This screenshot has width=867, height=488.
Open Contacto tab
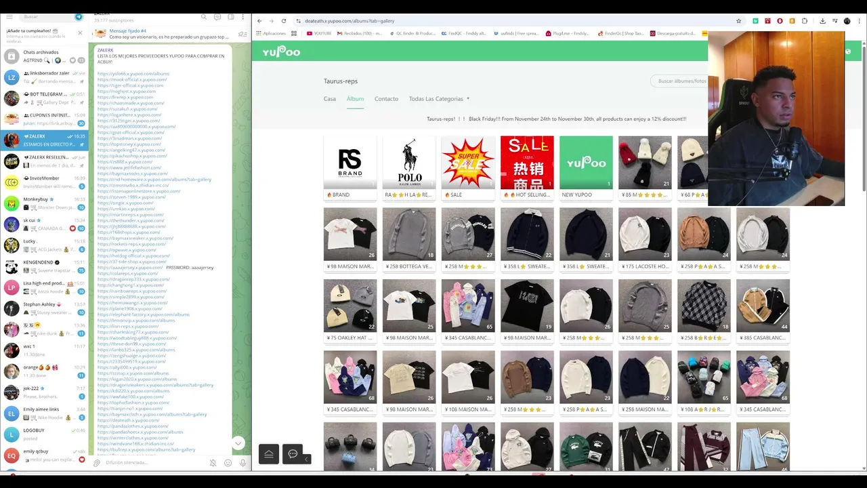click(386, 99)
